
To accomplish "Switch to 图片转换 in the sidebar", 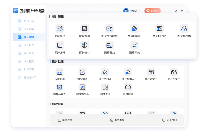I will pyautogui.click(x=29, y=29).
